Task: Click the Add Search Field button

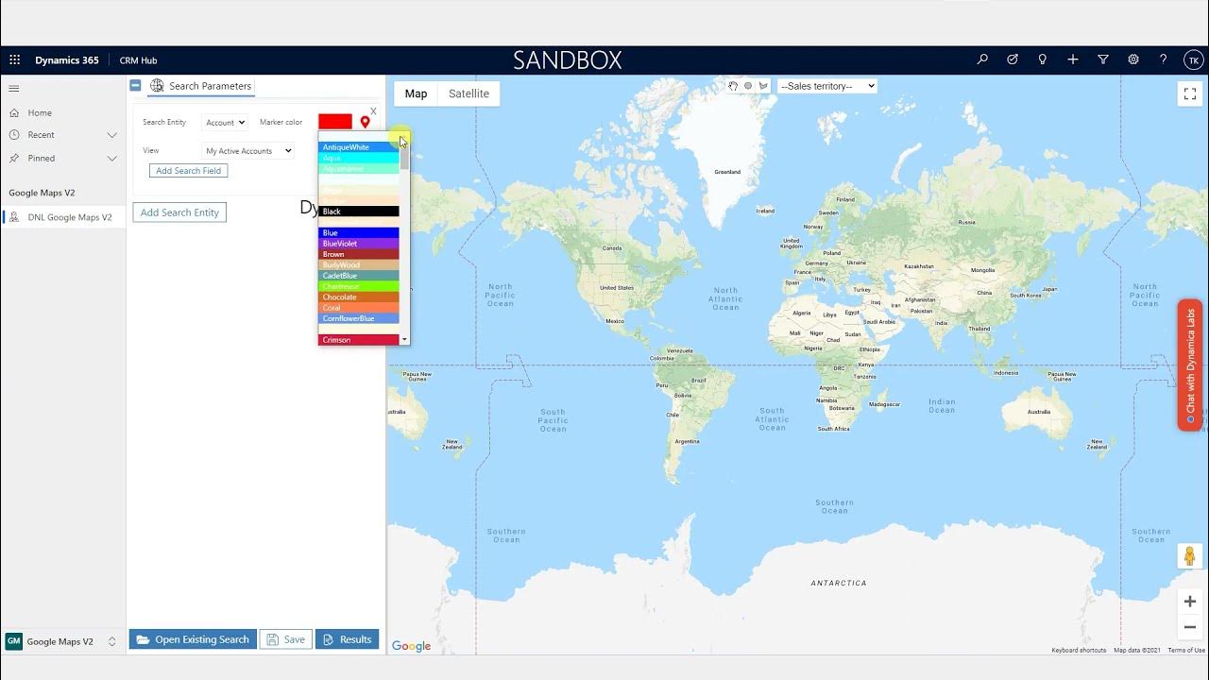Action: coord(188,171)
